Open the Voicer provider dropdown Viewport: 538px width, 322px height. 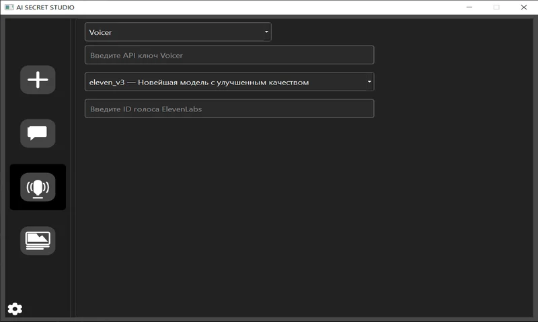tap(178, 32)
